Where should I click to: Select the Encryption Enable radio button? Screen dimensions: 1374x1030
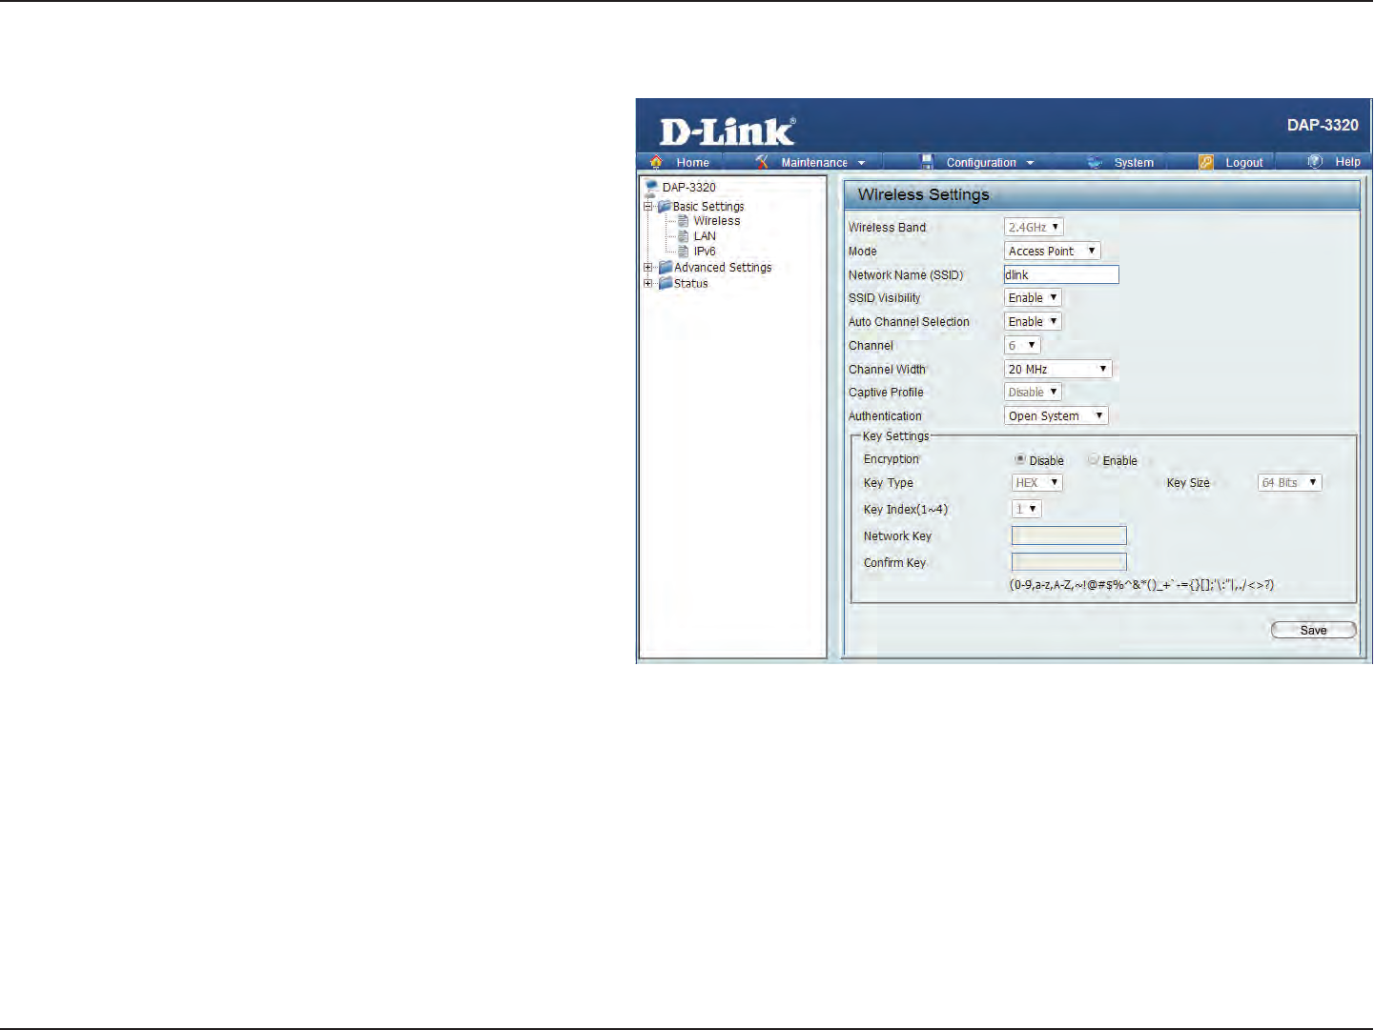pos(1094,459)
